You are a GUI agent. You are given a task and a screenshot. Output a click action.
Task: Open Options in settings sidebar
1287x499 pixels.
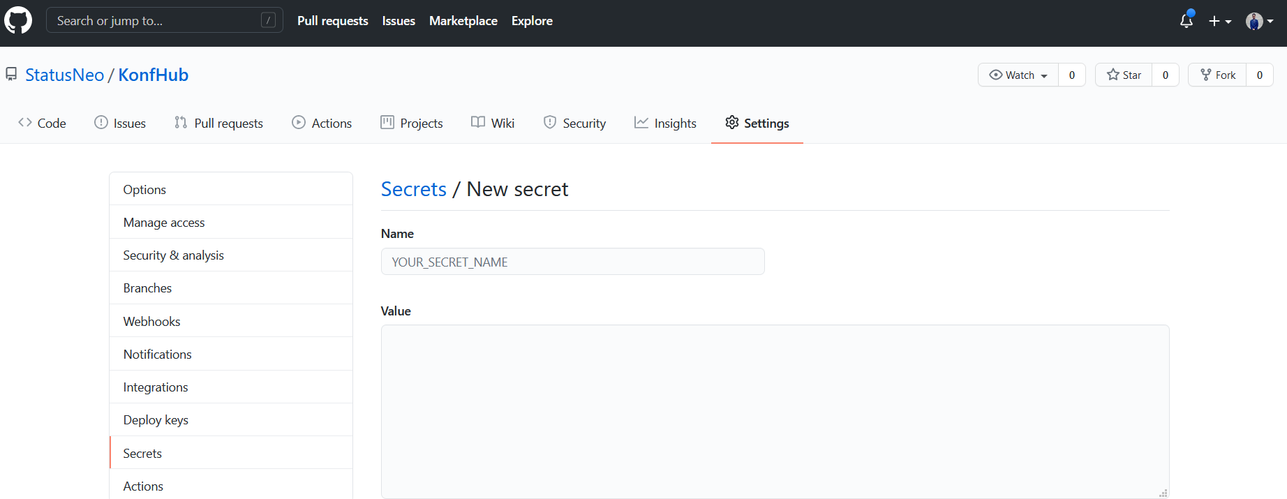tap(231, 189)
